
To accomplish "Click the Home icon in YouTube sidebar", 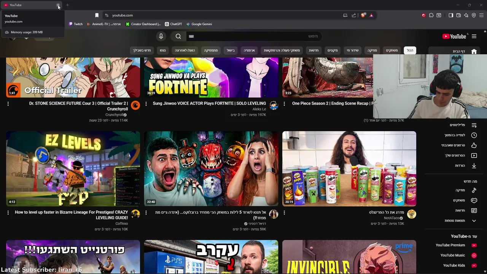I will [474, 51].
